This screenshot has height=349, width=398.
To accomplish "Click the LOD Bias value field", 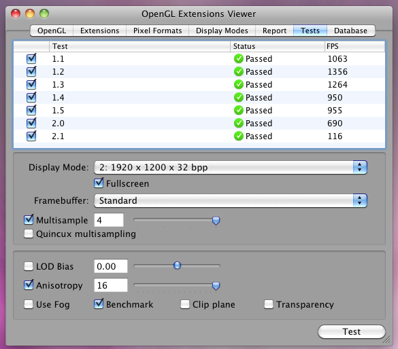I will (x=111, y=266).
